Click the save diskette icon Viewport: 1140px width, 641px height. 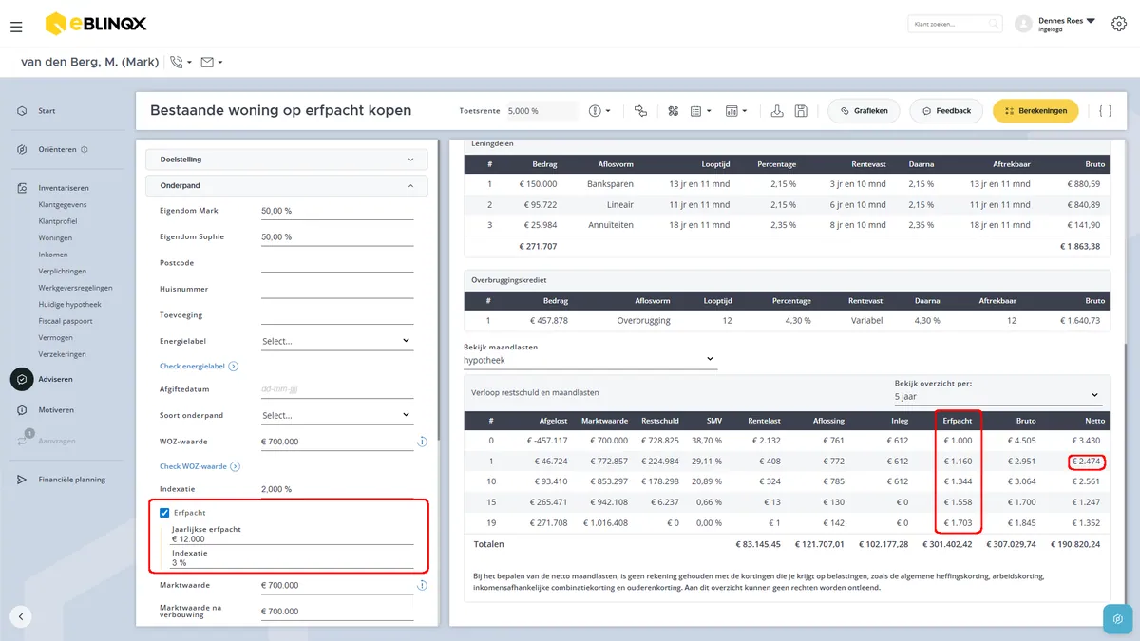pos(802,111)
